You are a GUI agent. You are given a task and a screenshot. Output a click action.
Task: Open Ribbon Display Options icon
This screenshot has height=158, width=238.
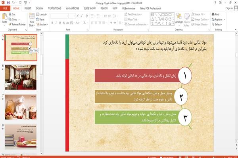(220, 3)
